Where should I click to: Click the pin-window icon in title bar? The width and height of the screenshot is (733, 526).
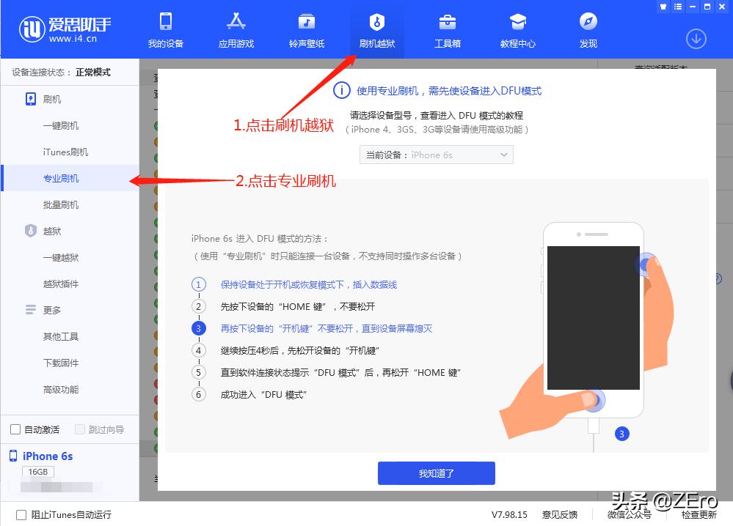(663, 7)
